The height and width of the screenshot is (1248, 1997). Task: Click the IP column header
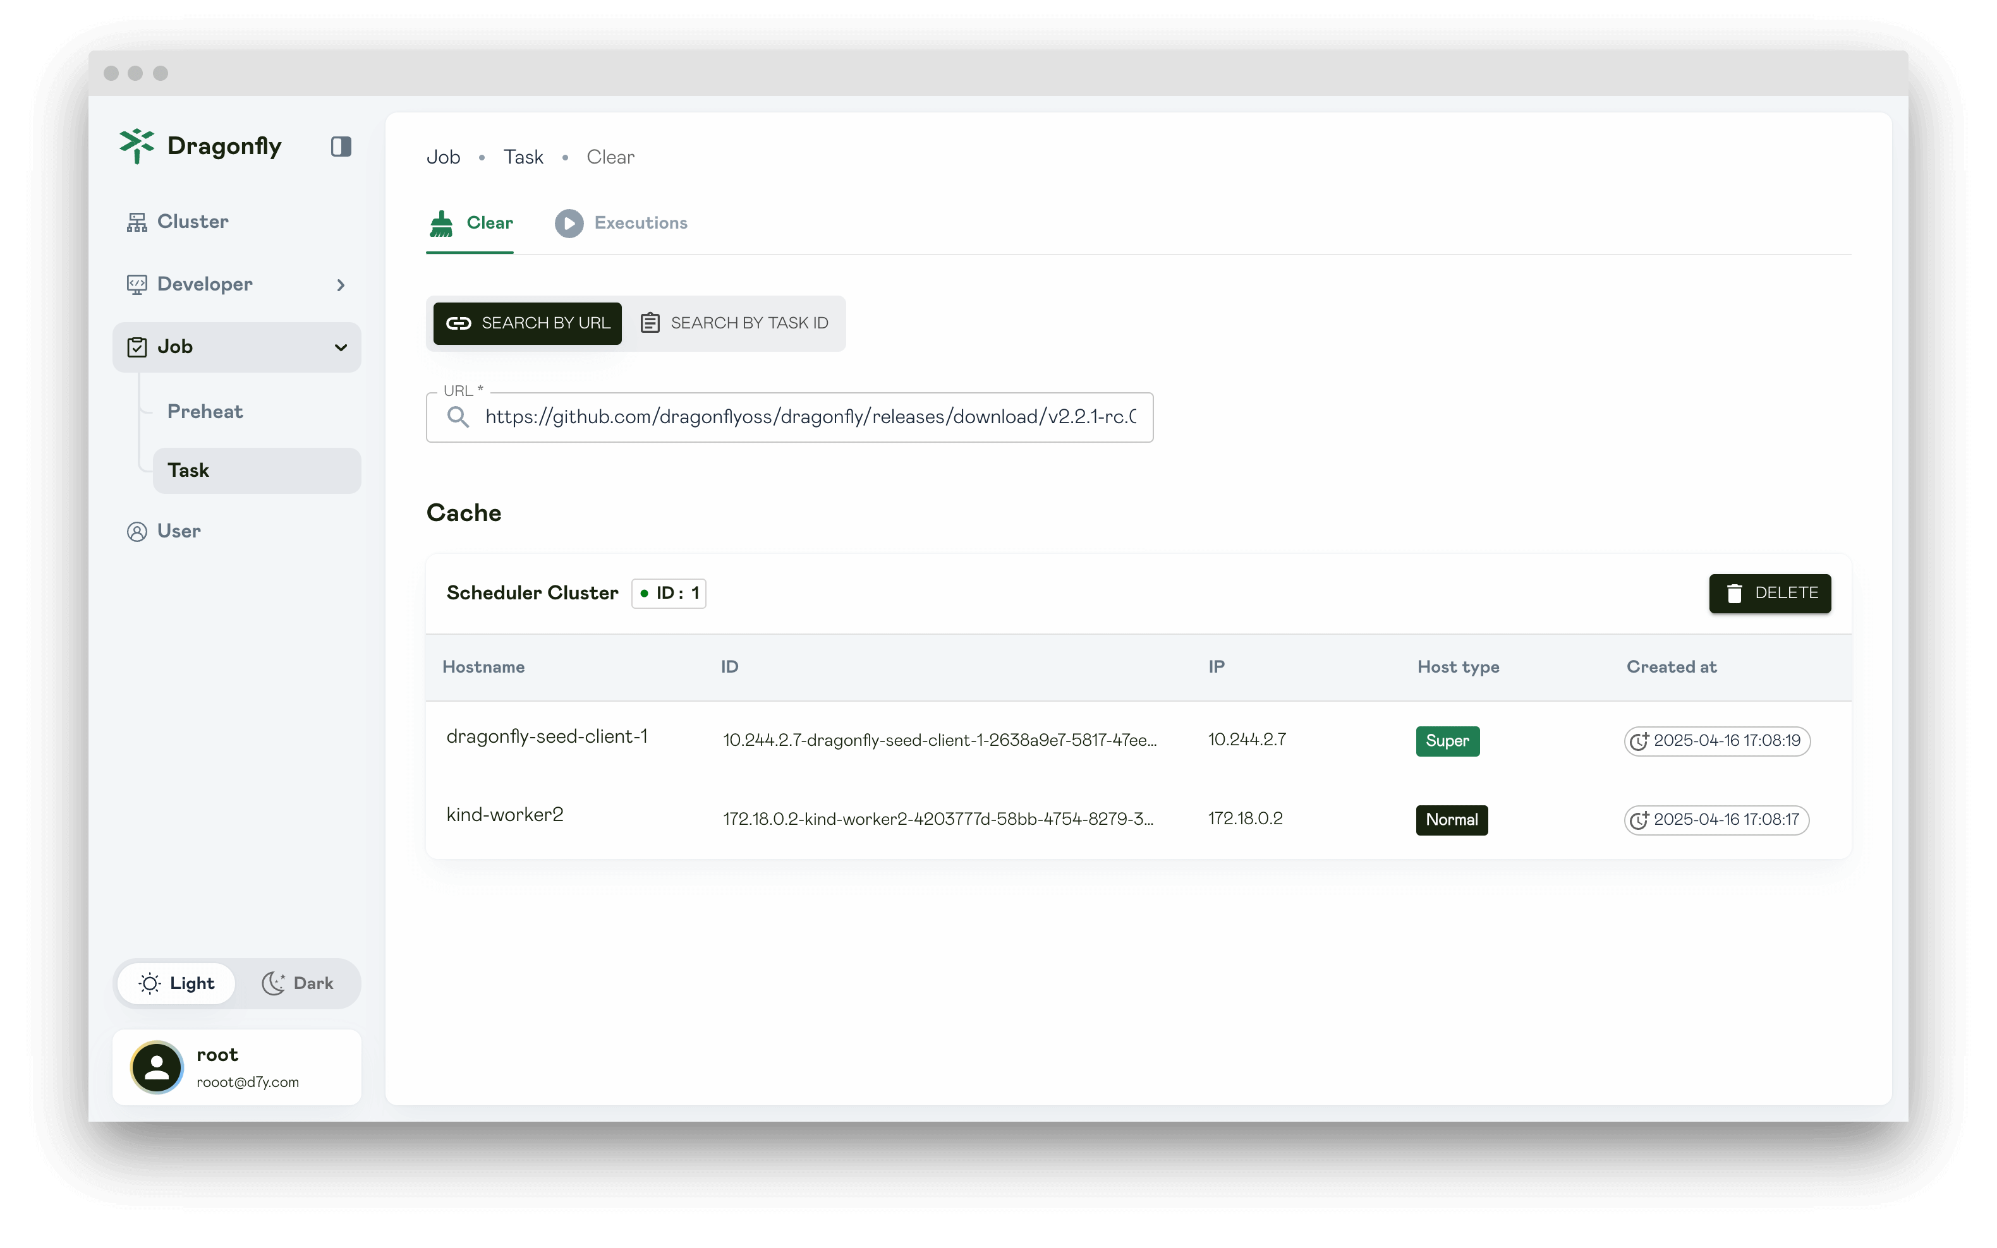(x=1217, y=668)
